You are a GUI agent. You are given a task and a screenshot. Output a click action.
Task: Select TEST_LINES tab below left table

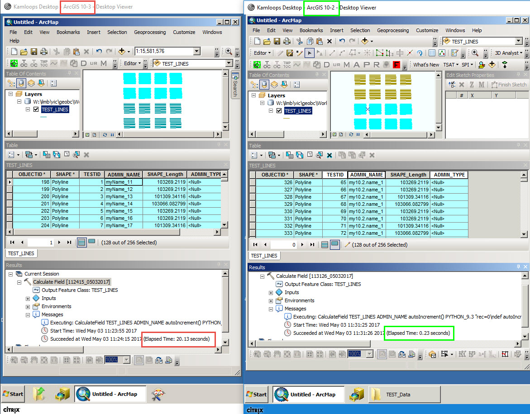tap(21, 253)
